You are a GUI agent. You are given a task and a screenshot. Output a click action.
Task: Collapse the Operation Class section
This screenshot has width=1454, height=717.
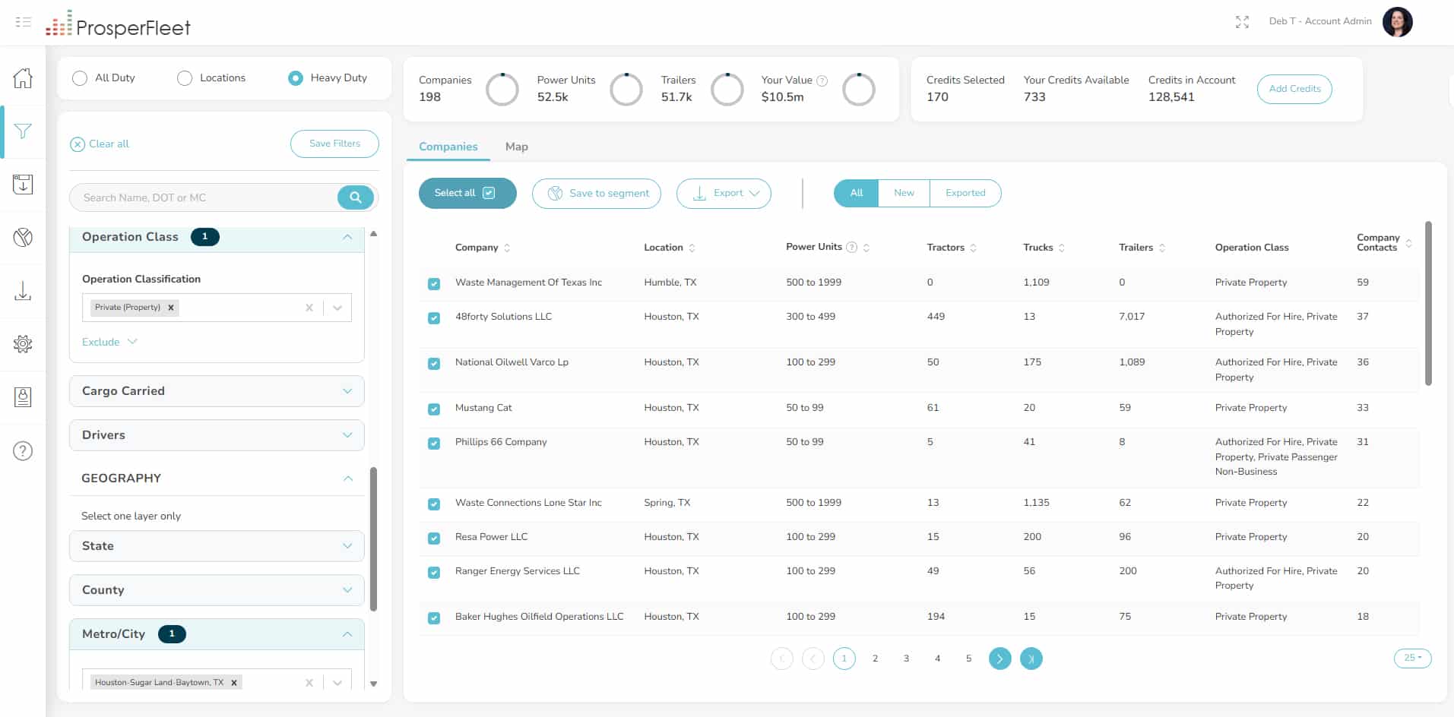tap(347, 237)
